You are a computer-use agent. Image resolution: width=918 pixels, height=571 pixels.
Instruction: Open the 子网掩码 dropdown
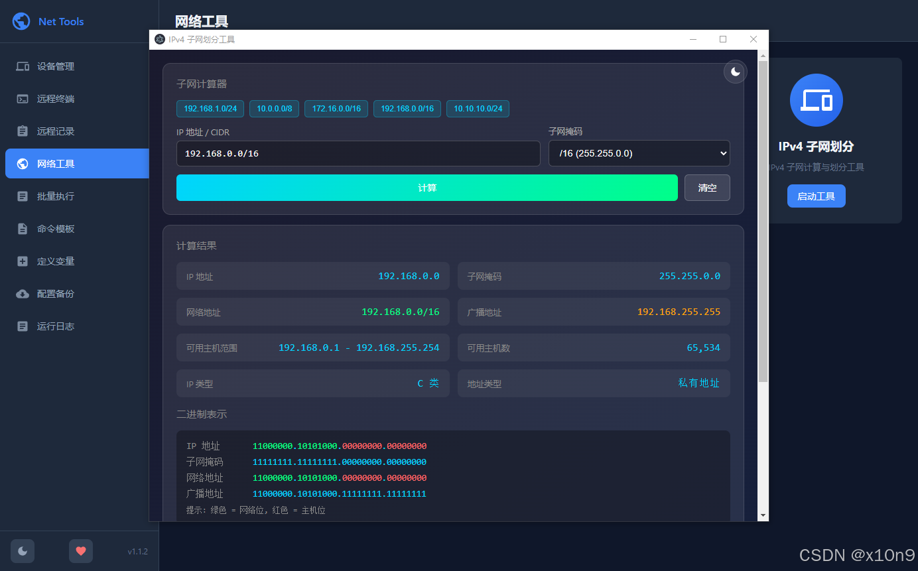[639, 153]
